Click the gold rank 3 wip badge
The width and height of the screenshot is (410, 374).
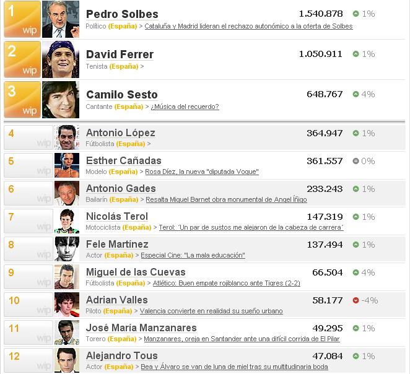(22, 100)
